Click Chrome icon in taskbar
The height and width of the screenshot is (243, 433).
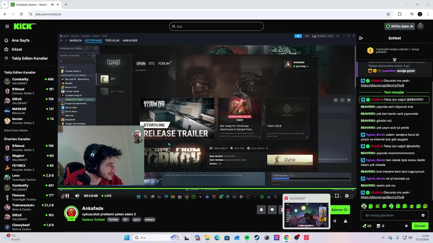287,238
